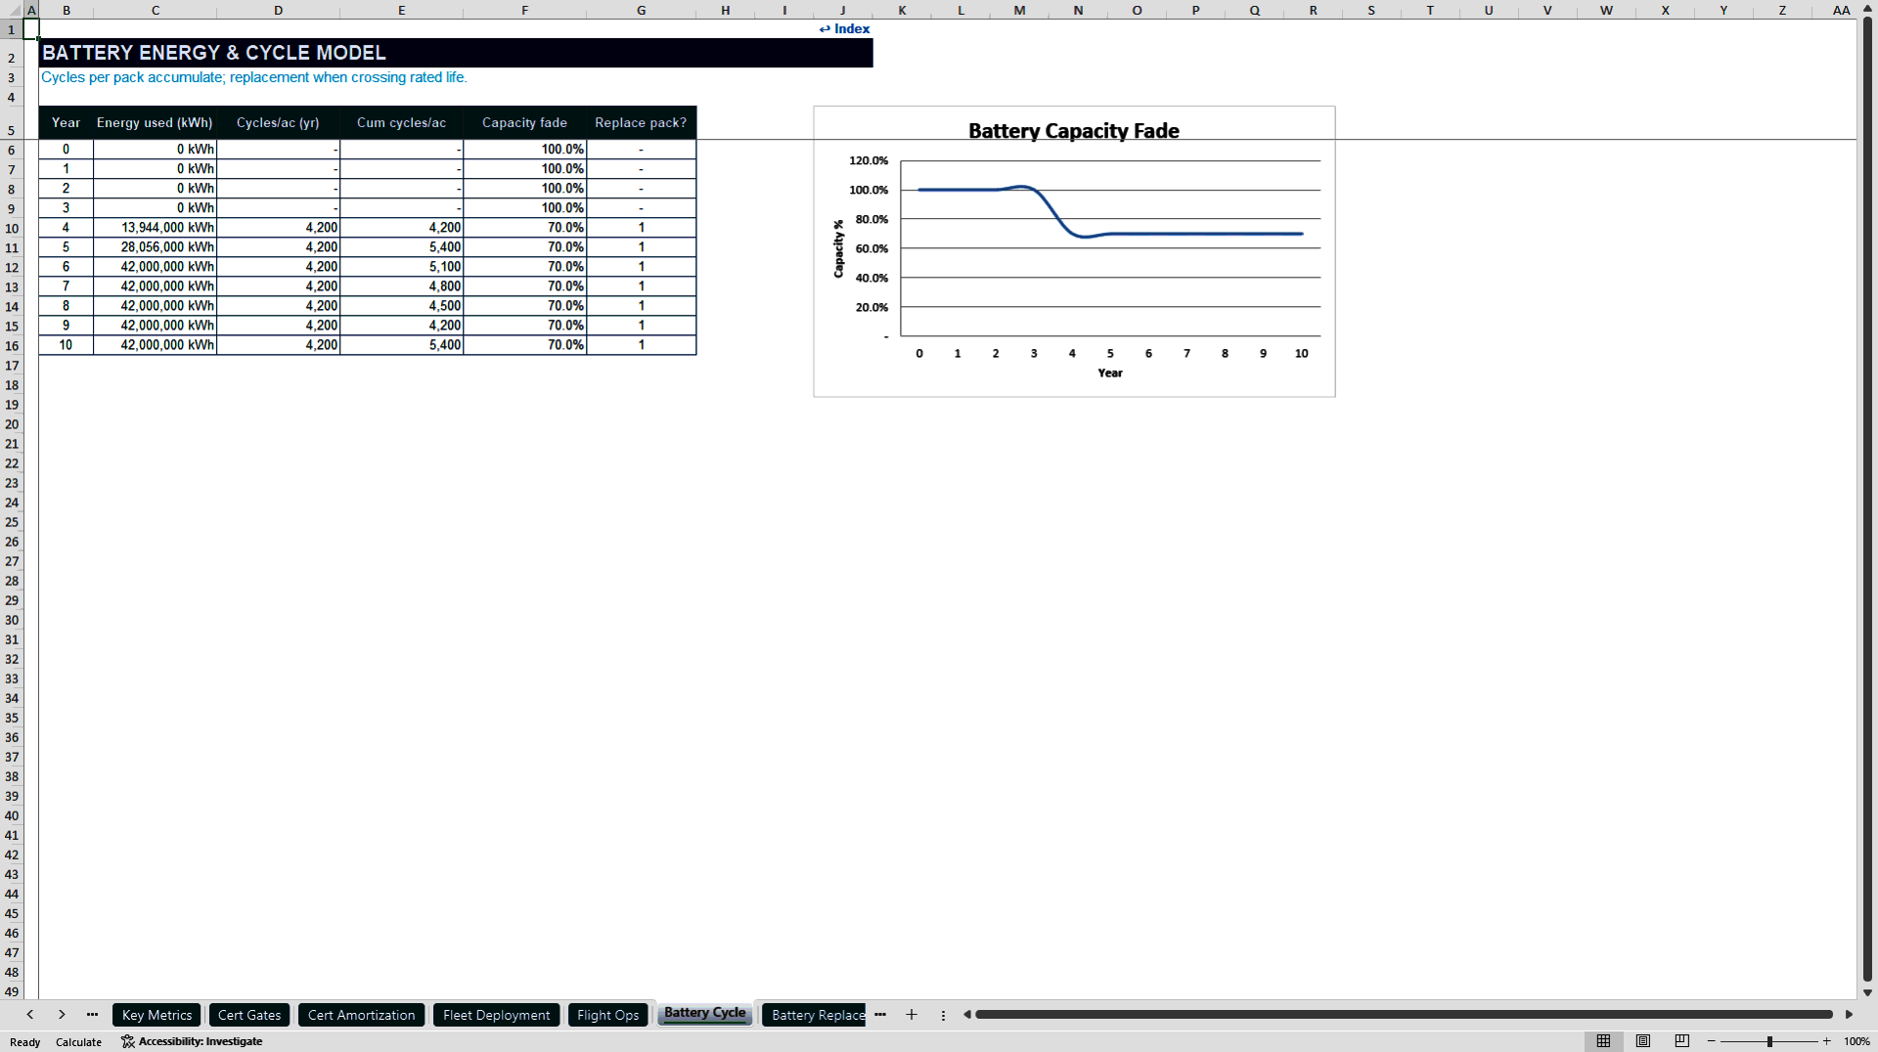
Task: Select the cum cycles cell showing 5,100
Action: (x=402, y=267)
